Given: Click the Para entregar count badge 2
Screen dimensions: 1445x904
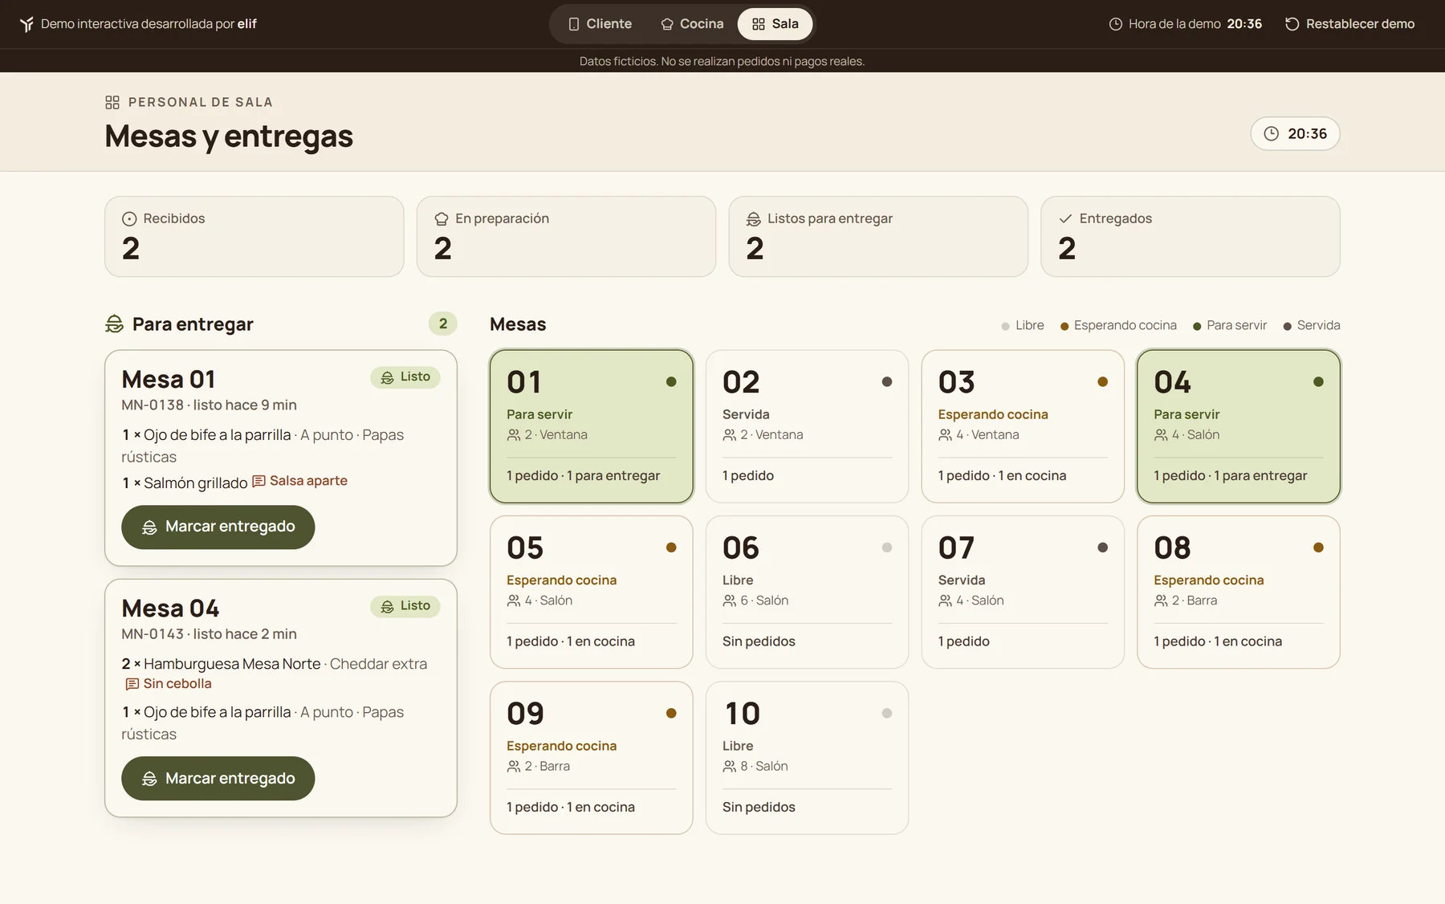Looking at the screenshot, I should click(443, 324).
